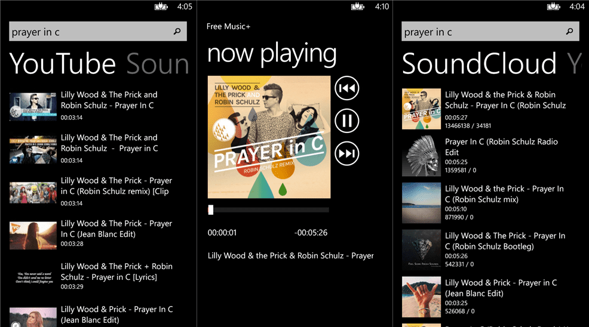
Task: Play SoundCloud 'Lilly Wood & Prick - Prayer in C'
Action: click(x=501, y=288)
